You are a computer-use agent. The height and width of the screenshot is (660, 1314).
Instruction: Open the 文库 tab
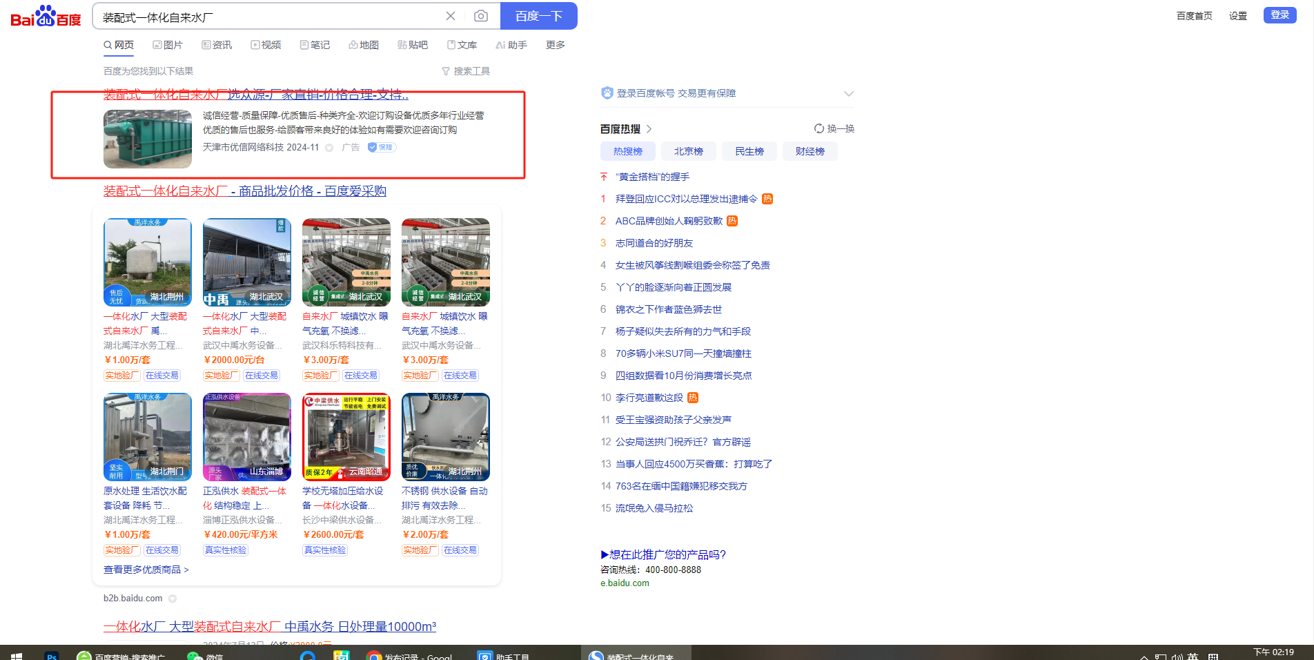pos(462,45)
